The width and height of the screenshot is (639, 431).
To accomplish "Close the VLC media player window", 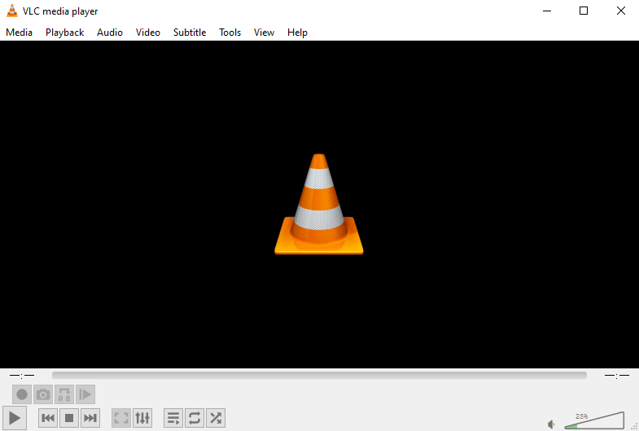I will 620,11.
